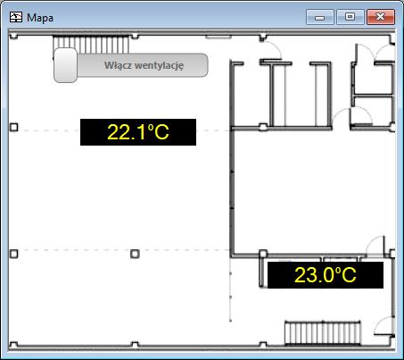Click the large empty room right of center wall

[314, 190]
